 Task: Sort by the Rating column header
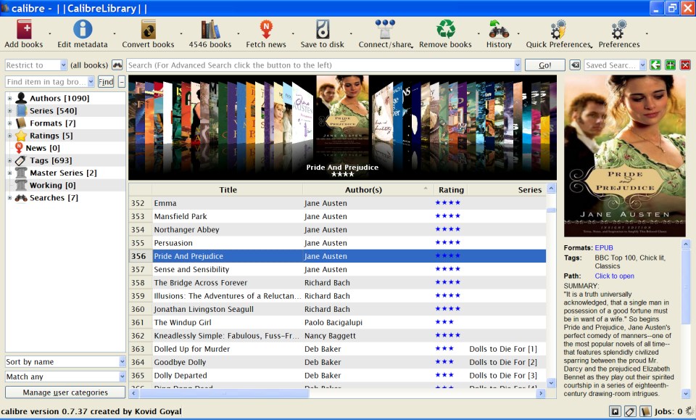[x=450, y=189]
